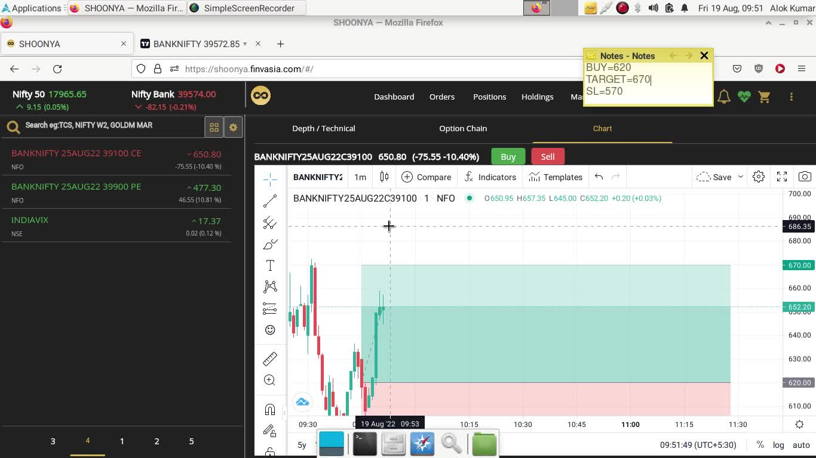Open Dashboard menu

394,97
